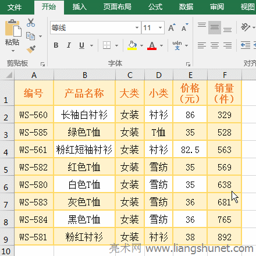256x256 pixels.
Task: Select row 1 header
Action: pyautogui.click(x=7, y=93)
